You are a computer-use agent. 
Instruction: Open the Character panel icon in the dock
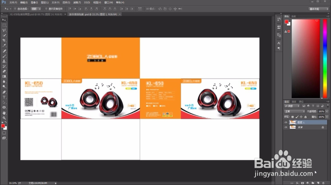pyautogui.click(x=279, y=43)
